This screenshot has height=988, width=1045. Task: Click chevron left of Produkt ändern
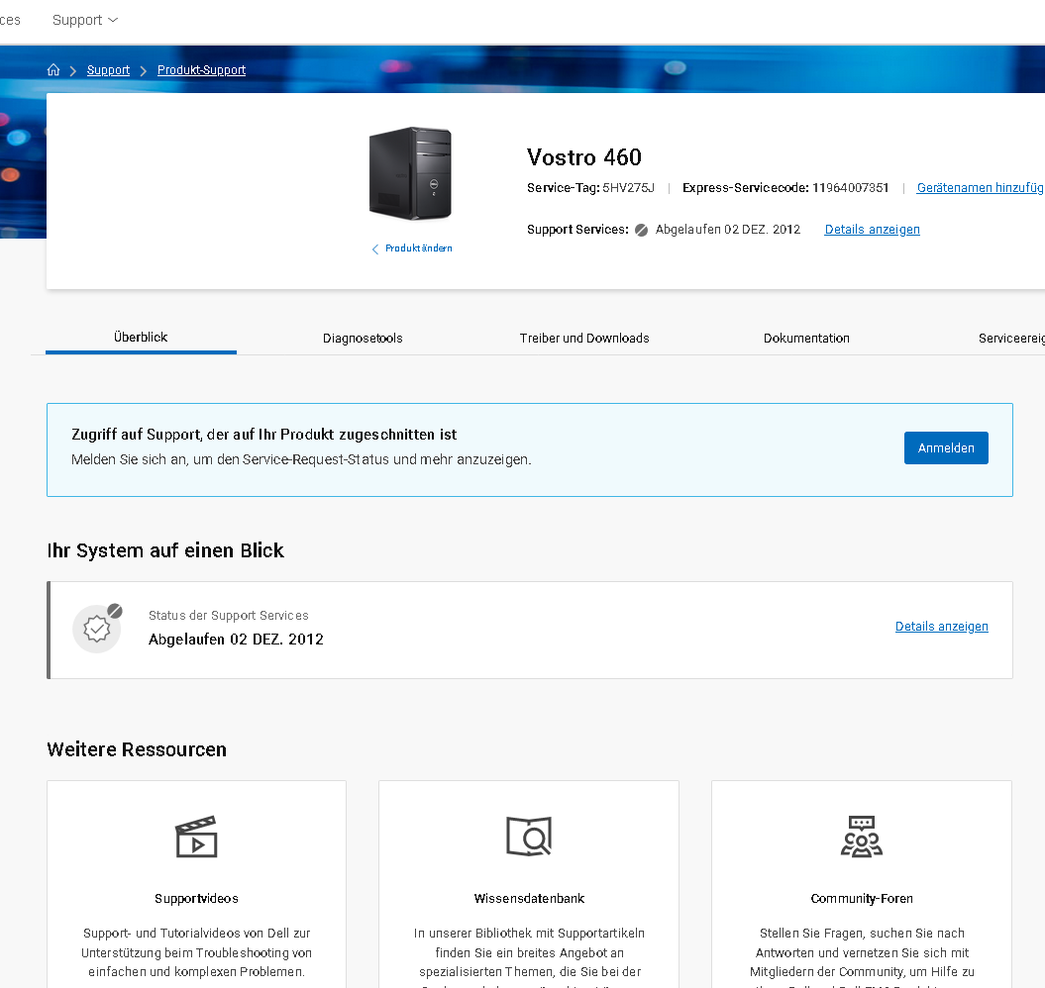(375, 248)
